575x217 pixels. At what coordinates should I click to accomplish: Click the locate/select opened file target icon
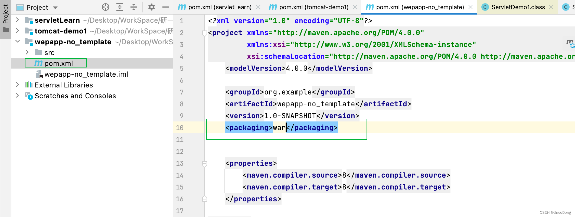(x=106, y=7)
